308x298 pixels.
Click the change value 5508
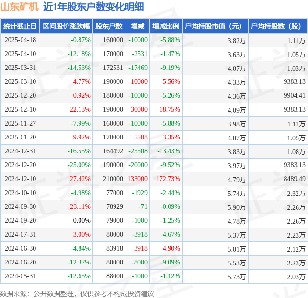coord(141,137)
